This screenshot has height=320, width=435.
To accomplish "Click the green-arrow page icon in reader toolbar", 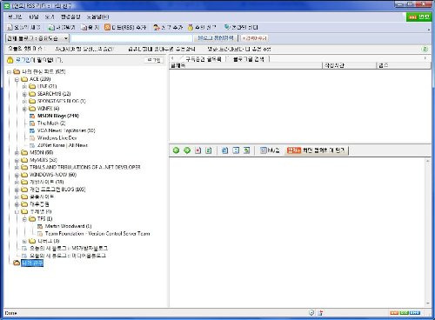I will (x=247, y=150).
